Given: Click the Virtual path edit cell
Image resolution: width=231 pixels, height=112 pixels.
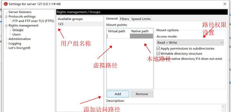Looking at the screenshot, I should (x=118, y=36).
